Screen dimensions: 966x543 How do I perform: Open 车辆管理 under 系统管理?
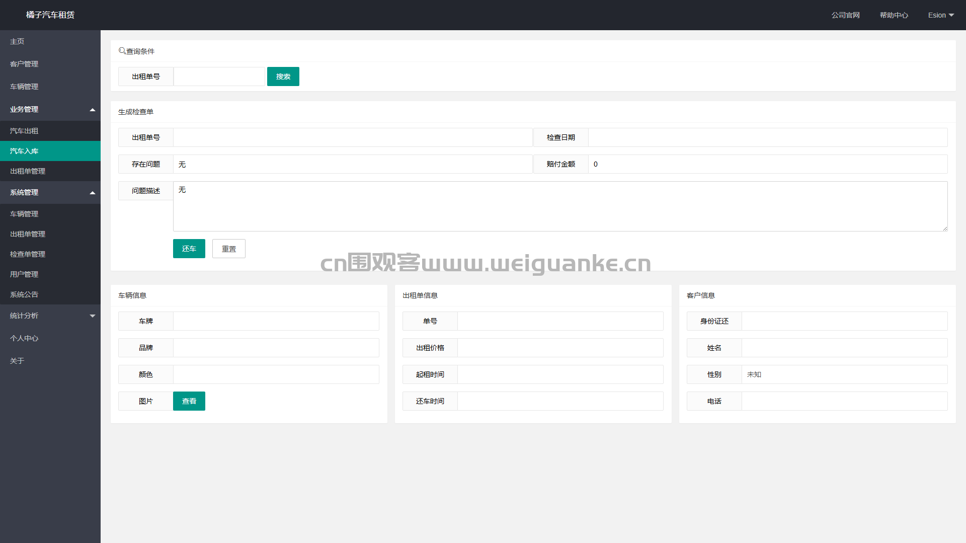coord(50,214)
